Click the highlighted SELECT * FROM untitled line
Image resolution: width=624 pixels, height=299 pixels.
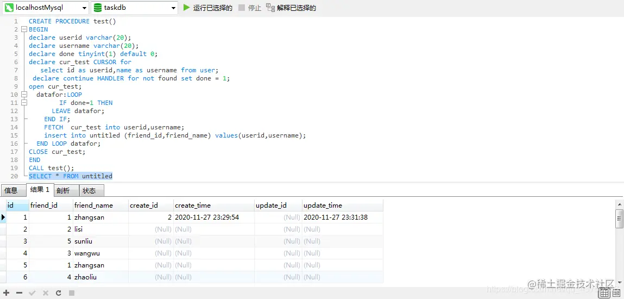tap(71, 176)
